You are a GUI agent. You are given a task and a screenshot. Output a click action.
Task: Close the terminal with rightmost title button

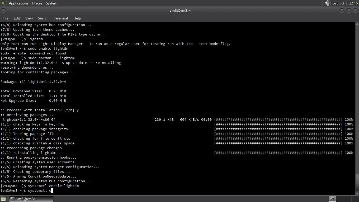tap(355, 11)
